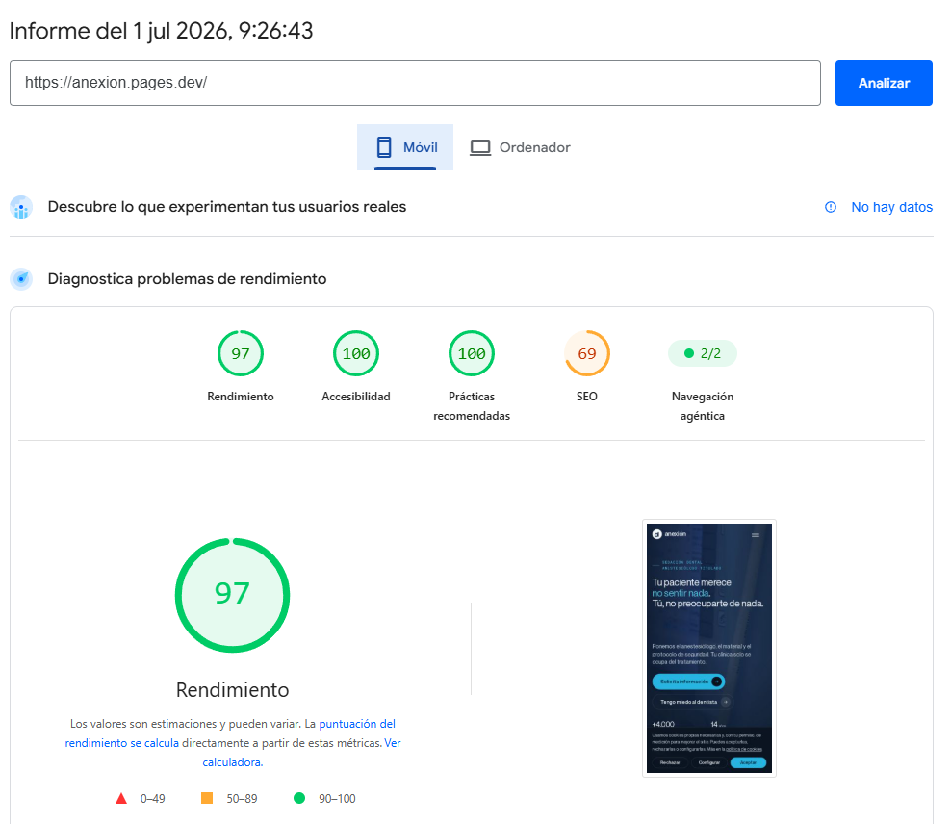Screen dimensions: 951x824
Task: Focus the URL field with anexion.pages.dev
Action: (415, 83)
